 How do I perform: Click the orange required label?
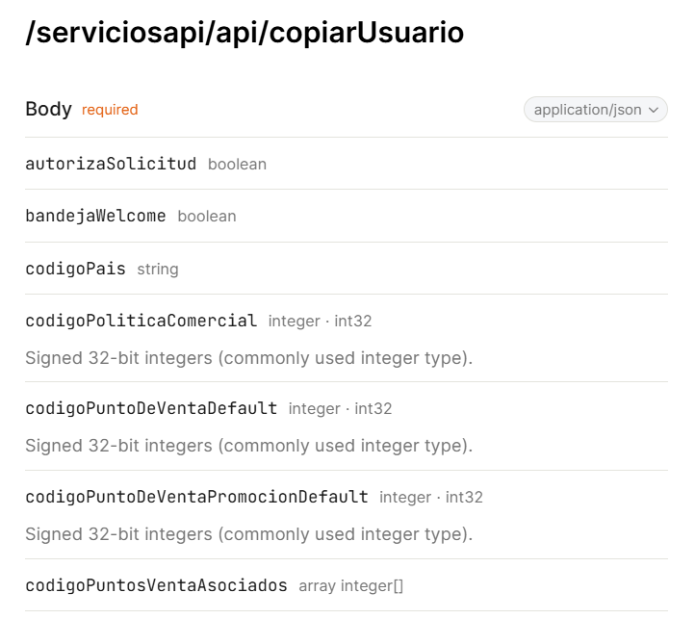point(110,110)
